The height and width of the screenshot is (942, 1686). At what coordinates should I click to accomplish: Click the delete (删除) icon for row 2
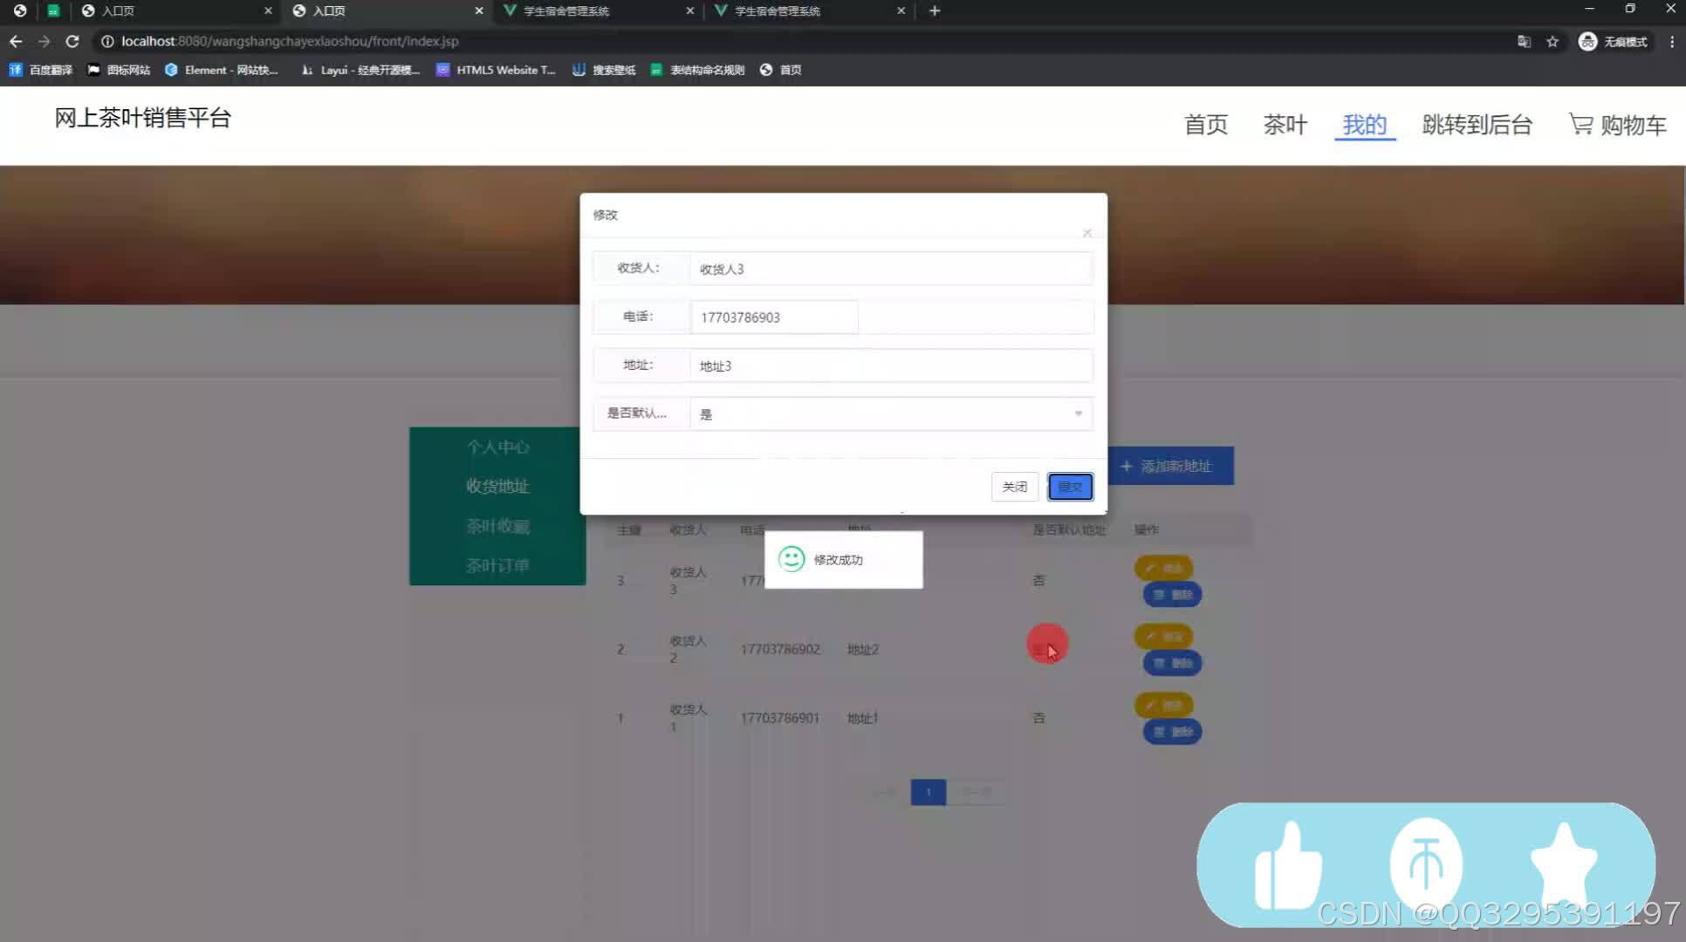[x=1172, y=663]
